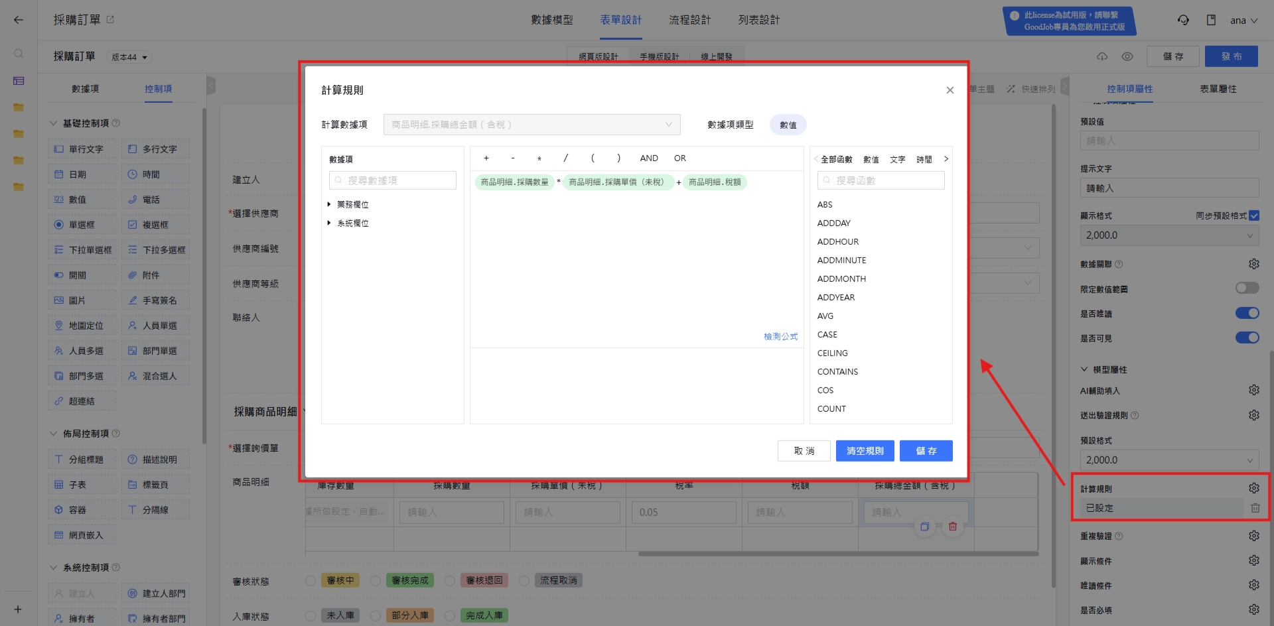
Task: Toggle 是否可見 switch
Action: click(x=1247, y=338)
